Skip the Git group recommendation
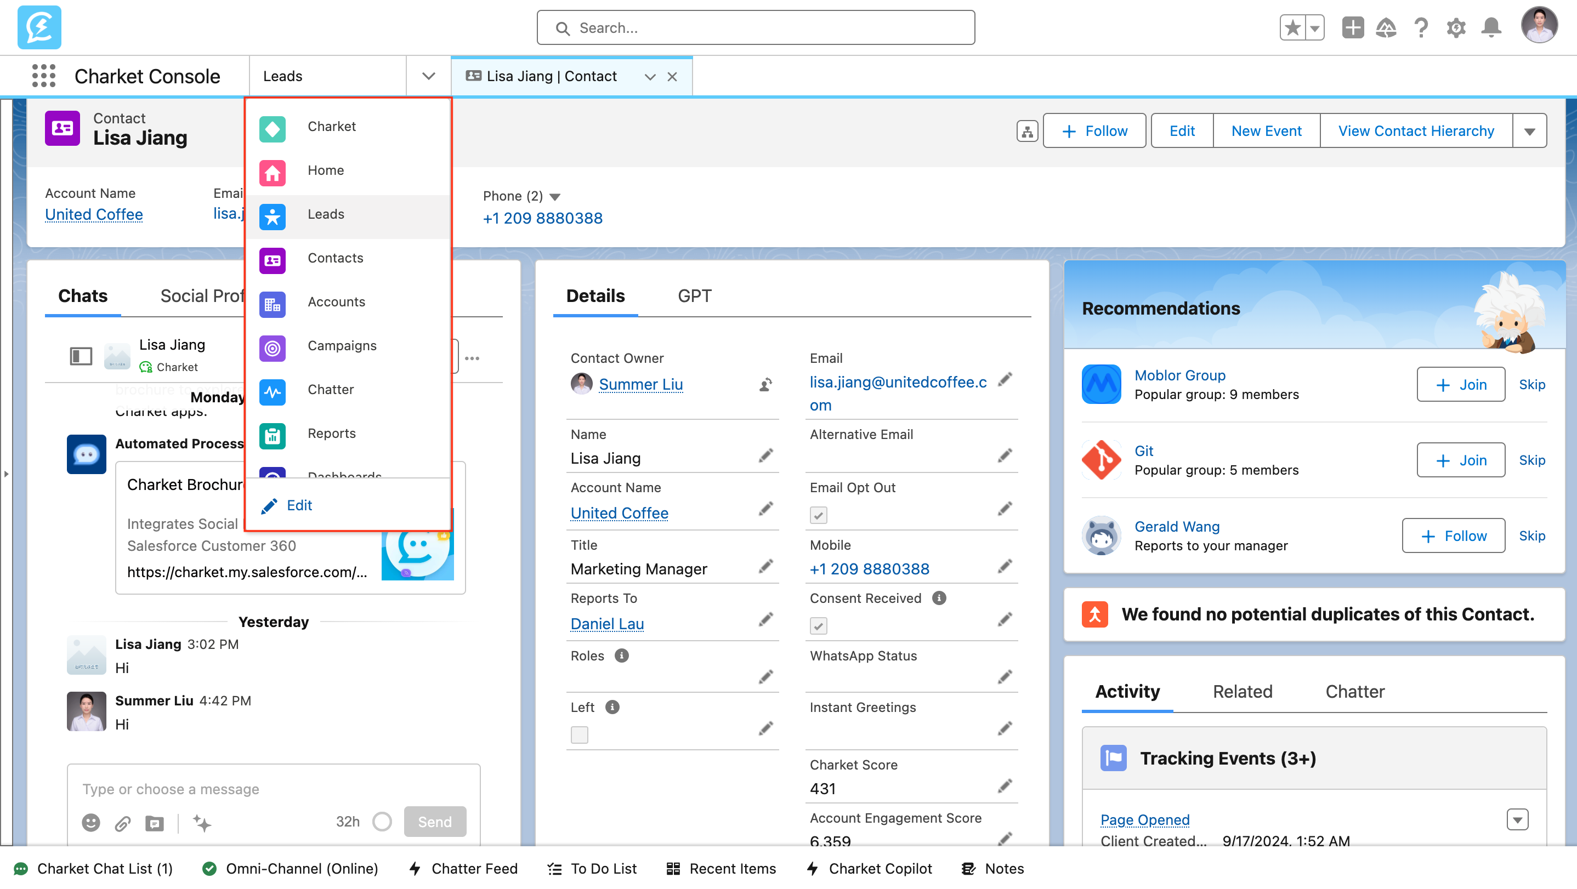The image size is (1577, 889). coord(1531,460)
